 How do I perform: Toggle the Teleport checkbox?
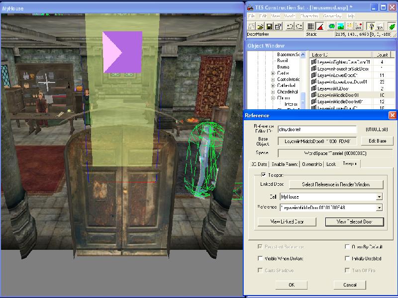(263, 175)
